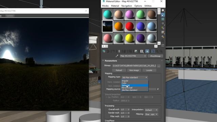
Task: Open the Mapping type dropdown
Action: [x=135, y=78]
